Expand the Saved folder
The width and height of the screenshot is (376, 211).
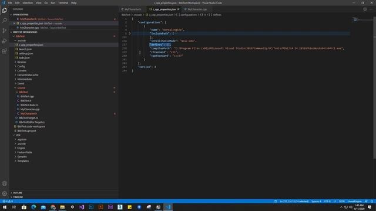[x=21, y=83]
